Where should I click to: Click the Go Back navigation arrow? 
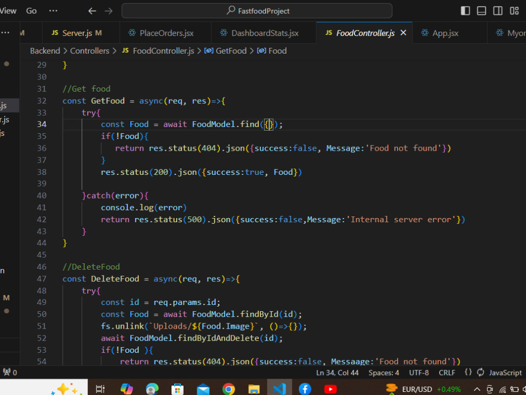pos(92,10)
